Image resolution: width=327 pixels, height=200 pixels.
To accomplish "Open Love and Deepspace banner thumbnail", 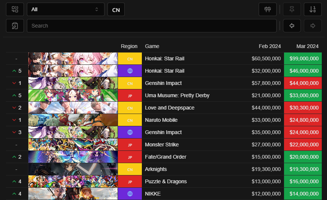I will (x=73, y=108).
